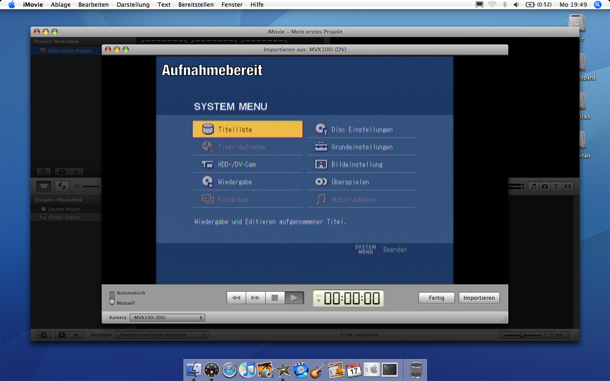Click the new project star button

pos(43,171)
